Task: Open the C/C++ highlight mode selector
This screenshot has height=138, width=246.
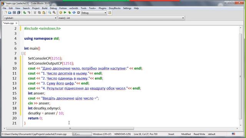Action: [82, 134]
